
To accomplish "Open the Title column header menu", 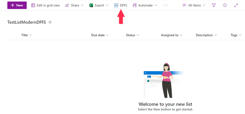I will [27, 35].
